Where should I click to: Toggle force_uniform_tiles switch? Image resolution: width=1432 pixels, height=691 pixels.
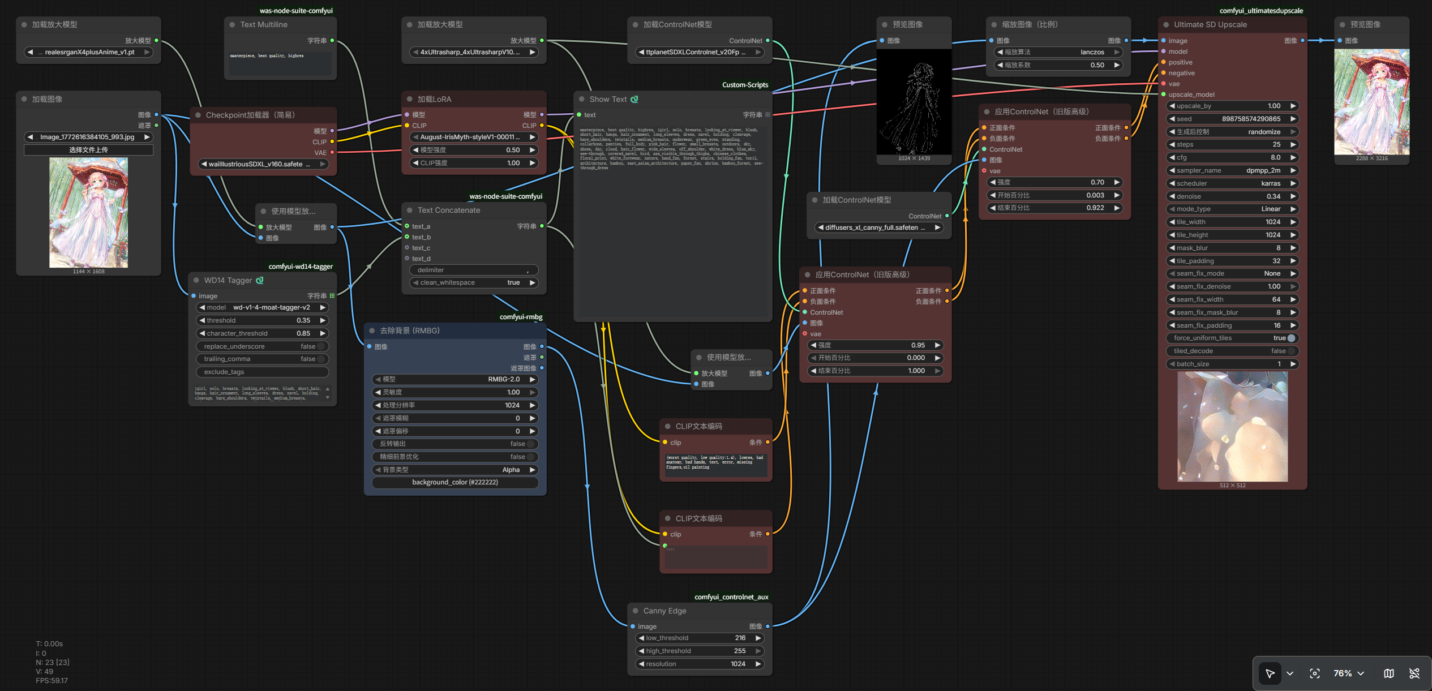click(1232, 338)
